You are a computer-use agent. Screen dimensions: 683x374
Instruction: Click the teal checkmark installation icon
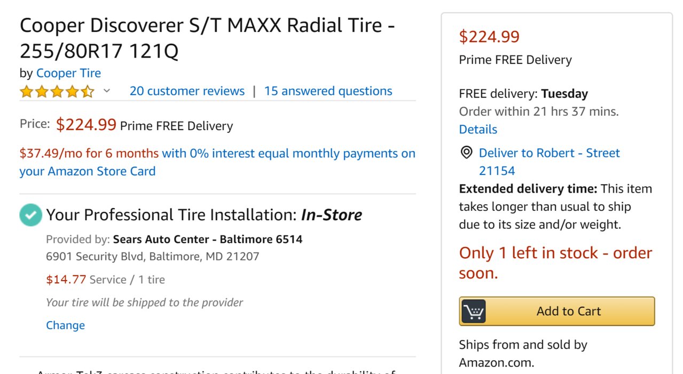[31, 215]
